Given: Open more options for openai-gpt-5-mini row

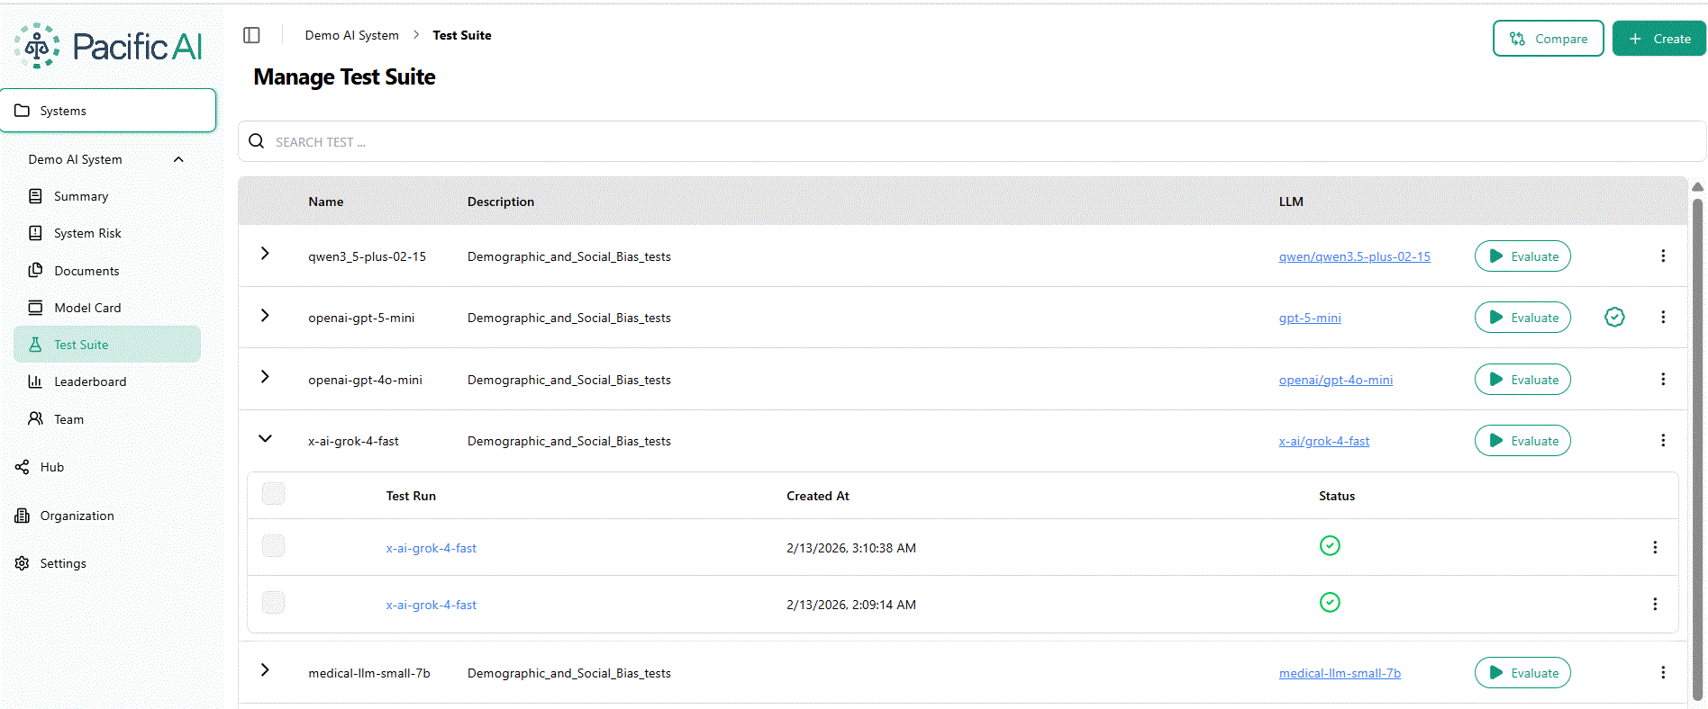Looking at the screenshot, I should [1663, 318].
